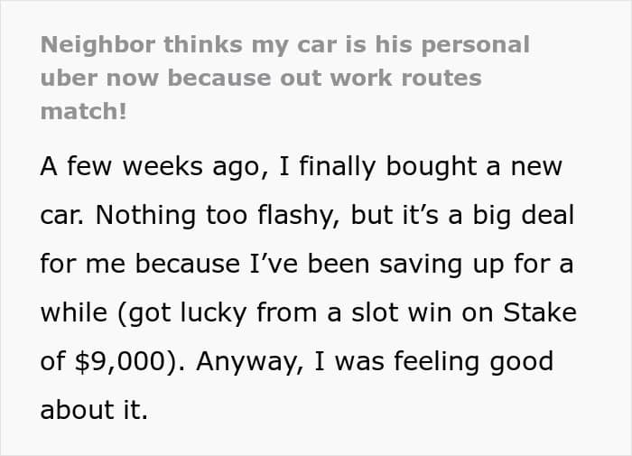Click the word "flashy" in the body text
The height and width of the screenshot is (456, 632).
pyautogui.click(x=298, y=216)
